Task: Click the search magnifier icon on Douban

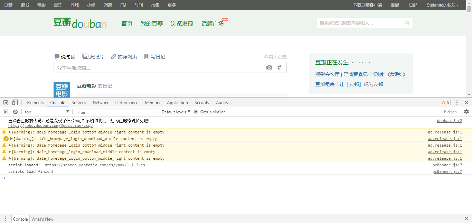Action: (407, 23)
